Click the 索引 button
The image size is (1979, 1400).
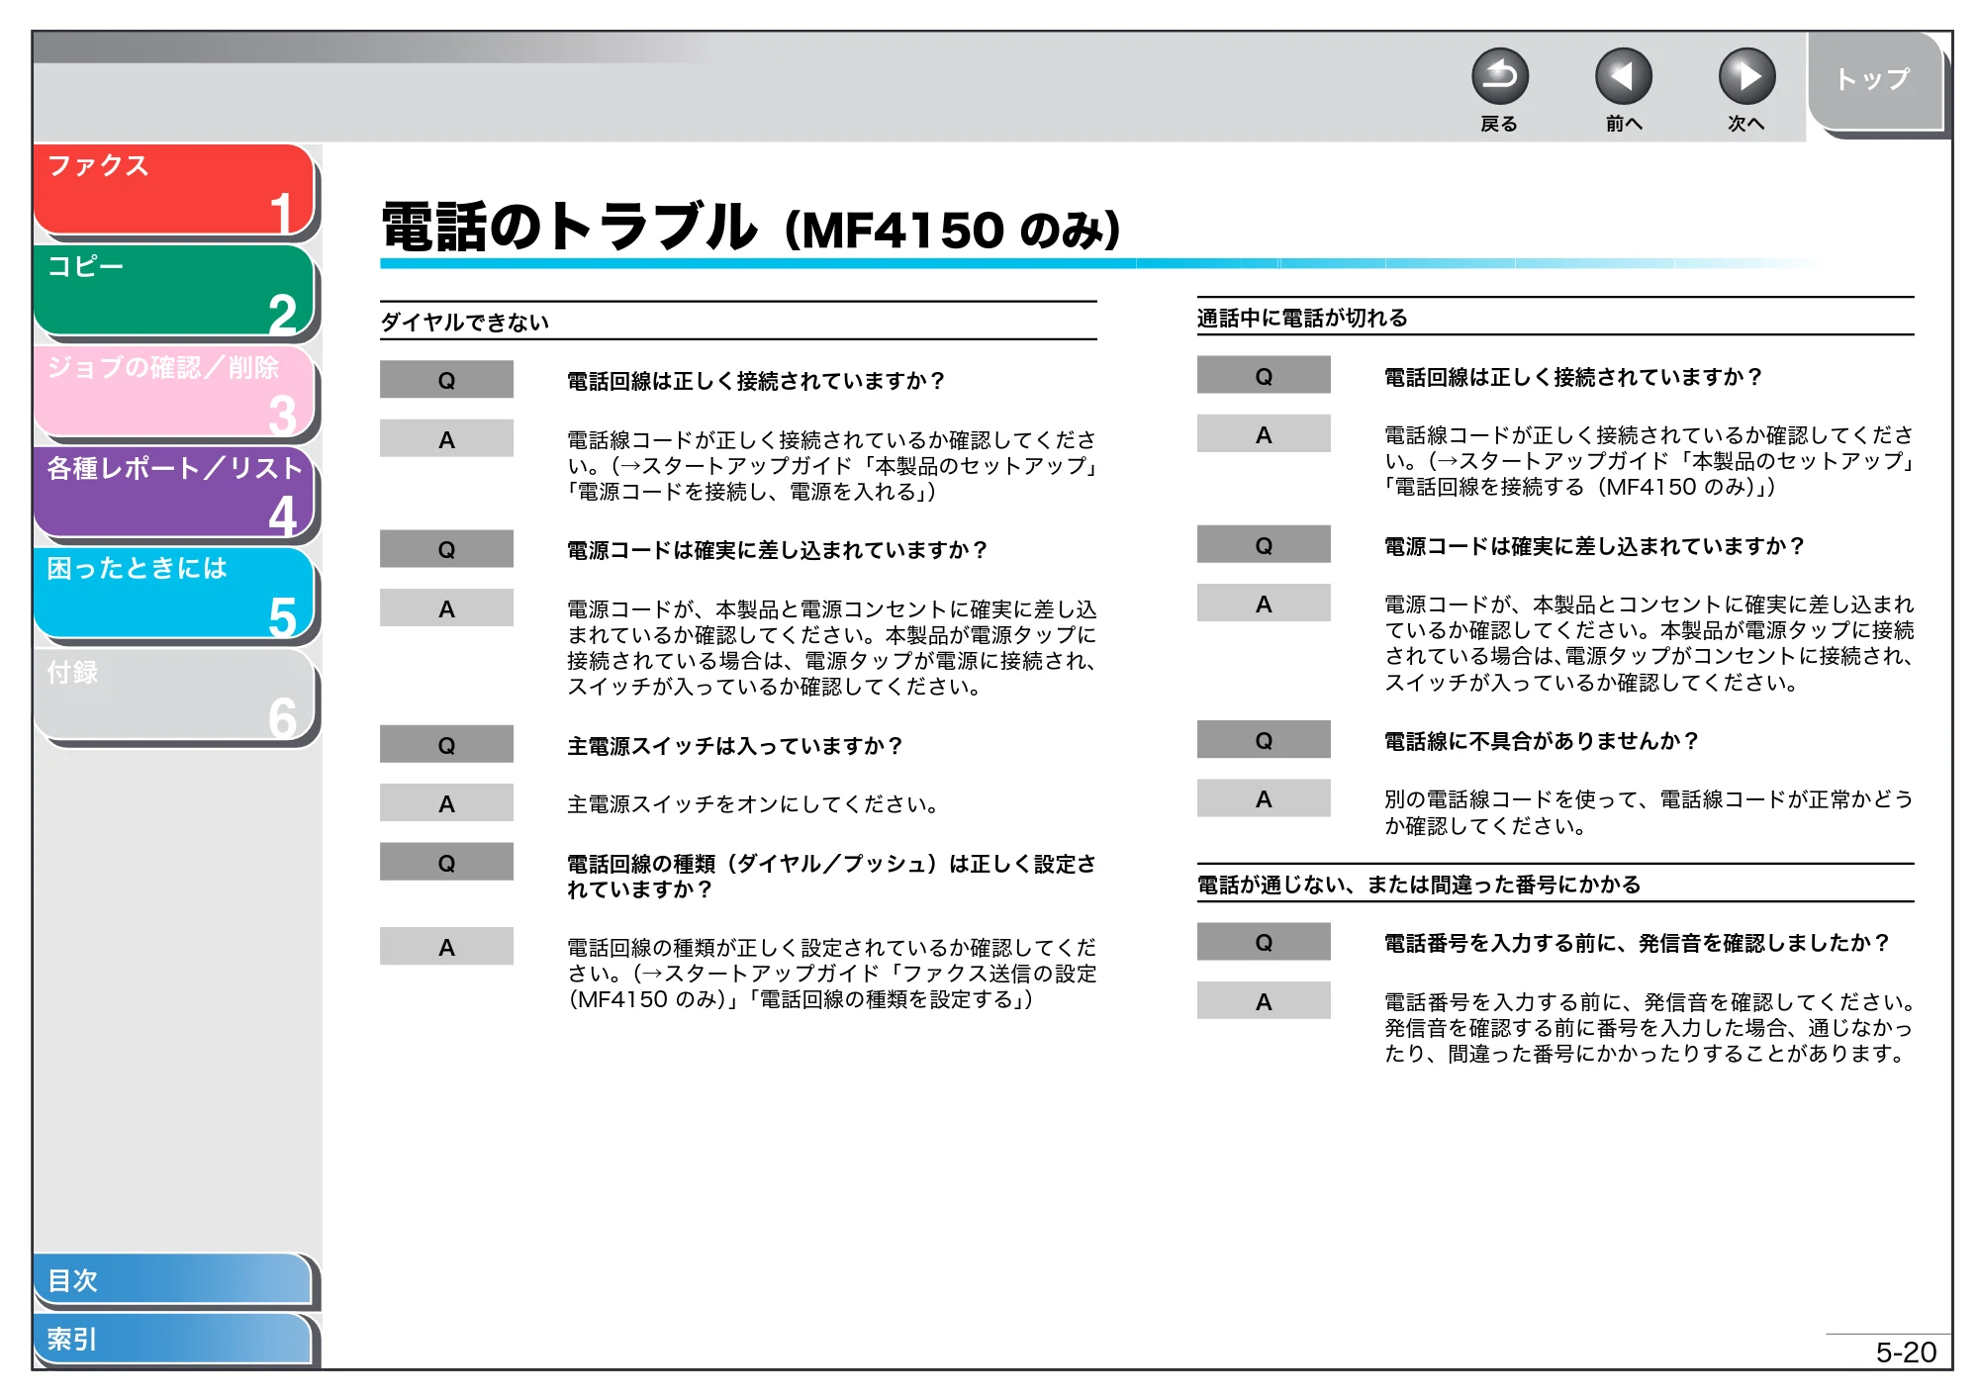172,1339
